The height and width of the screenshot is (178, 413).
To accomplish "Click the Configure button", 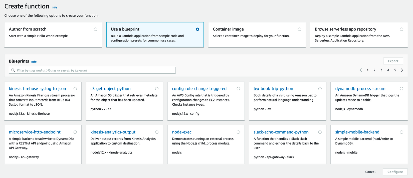I will coord(395,172).
